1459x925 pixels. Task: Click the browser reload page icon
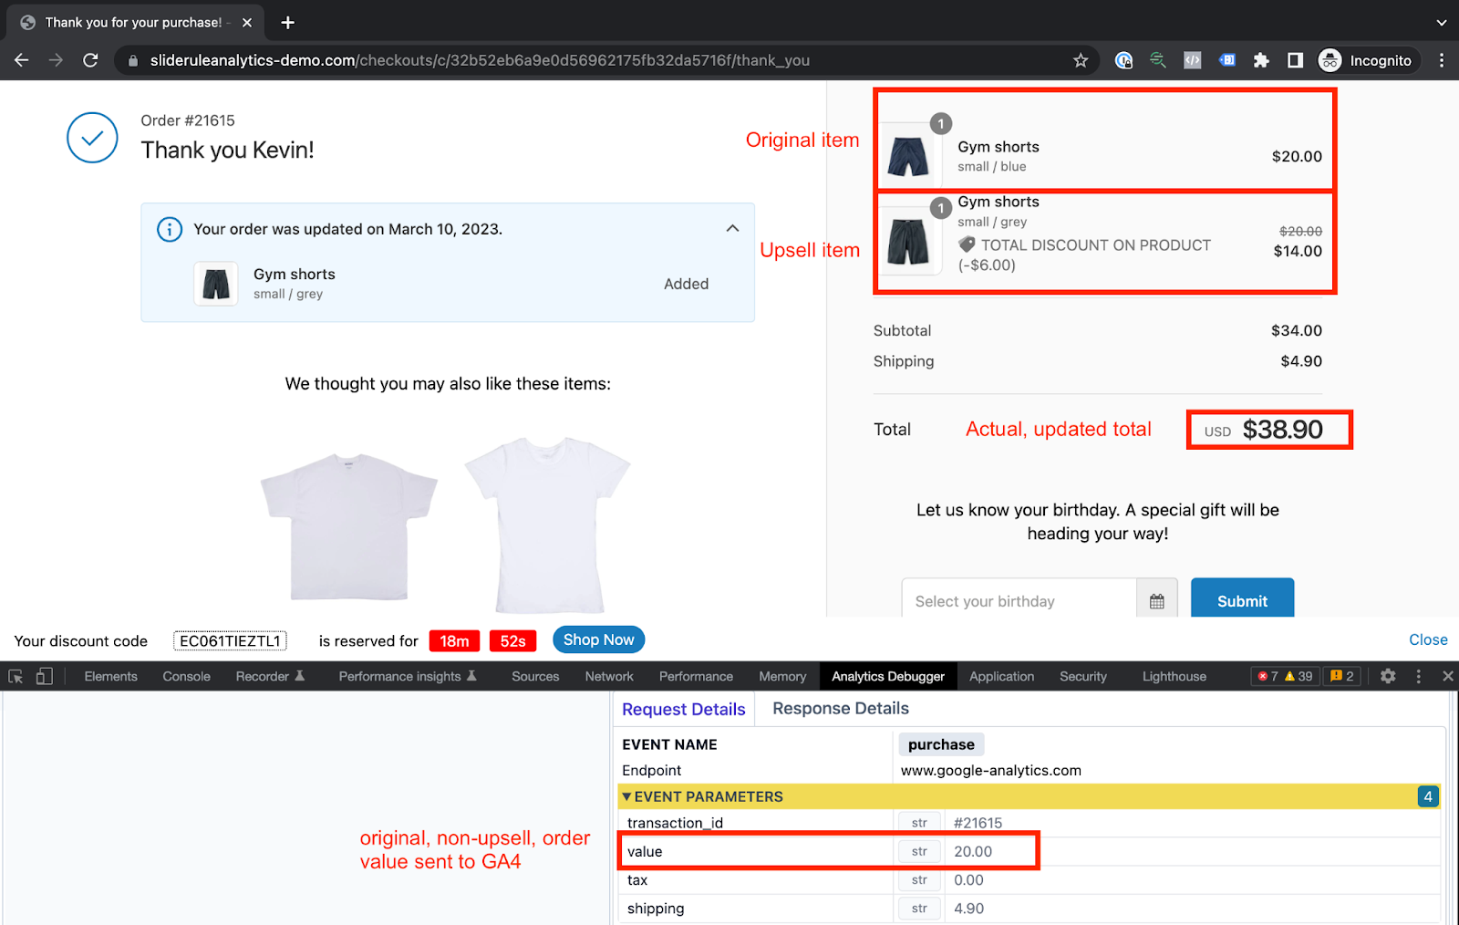click(x=90, y=60)
